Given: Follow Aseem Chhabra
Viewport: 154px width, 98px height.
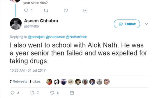Looking at the screenshot, I should (x=127, y=24).
